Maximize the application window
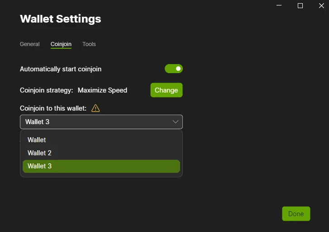329x232 pixels. pyautogui.click(x=300, y=5)
